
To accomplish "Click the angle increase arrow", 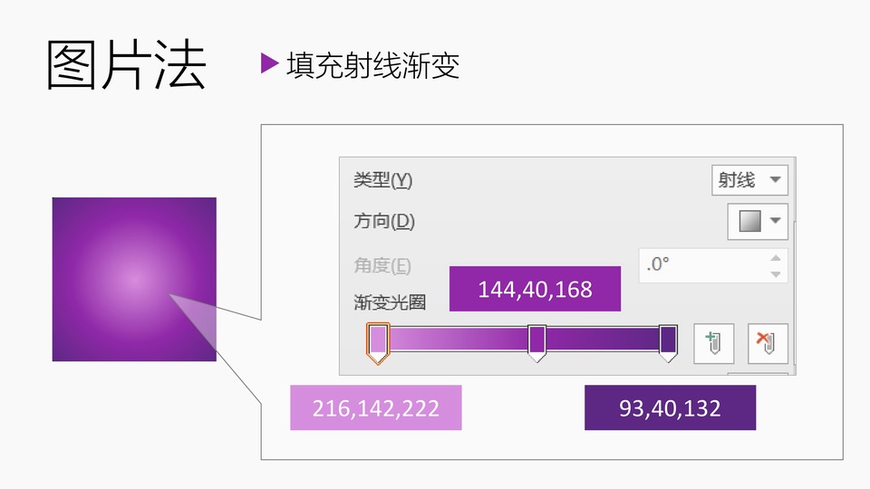I will pos(775,258).
